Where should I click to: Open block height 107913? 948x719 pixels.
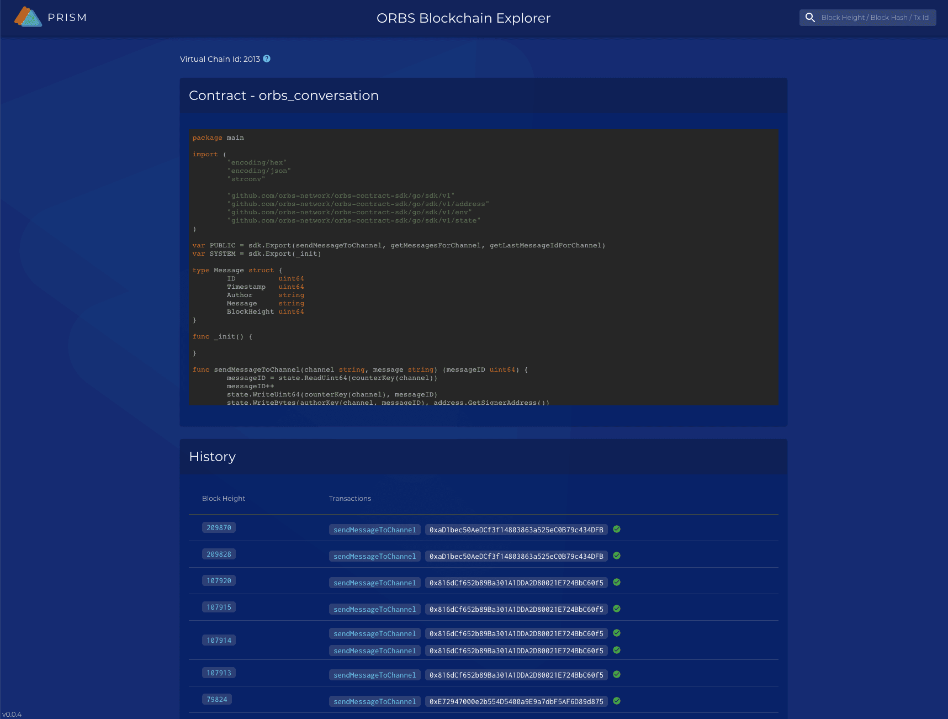point(219,673)
